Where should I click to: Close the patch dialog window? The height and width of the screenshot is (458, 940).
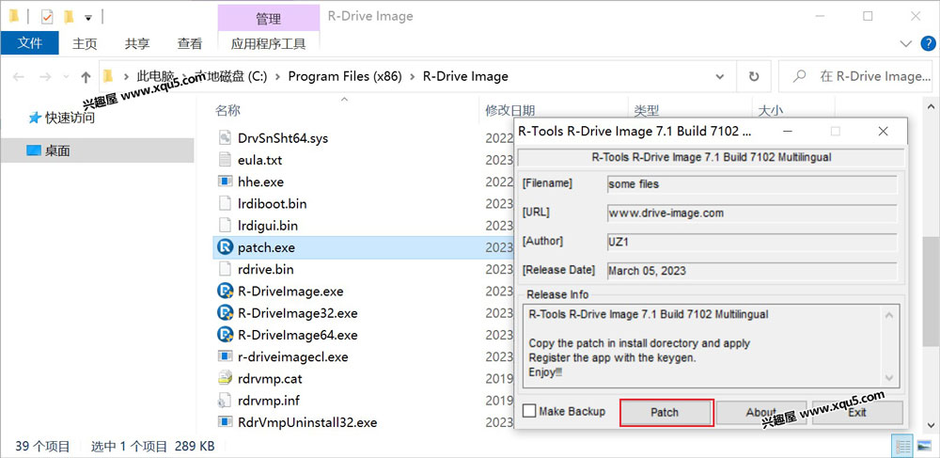[883, 131]
